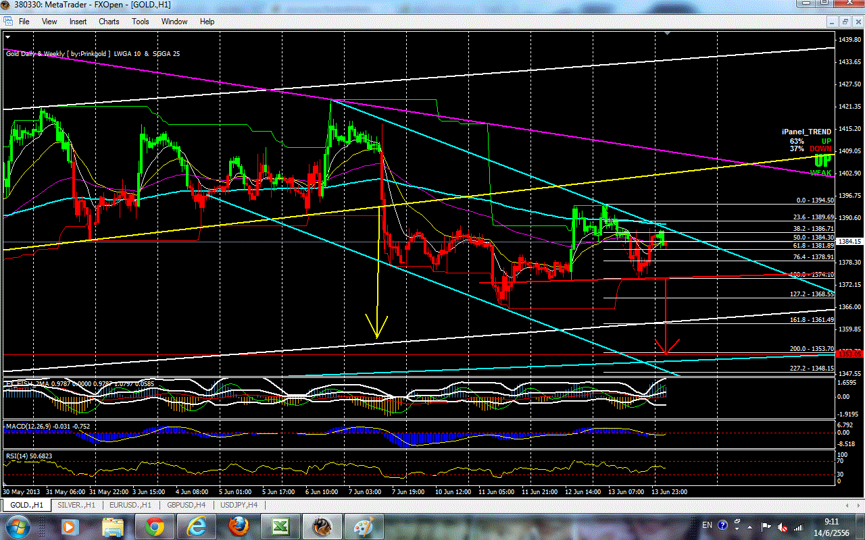Viewport: 865px width, 540px height.
Task: Open the Help menu
Action: tap(207, 22)
